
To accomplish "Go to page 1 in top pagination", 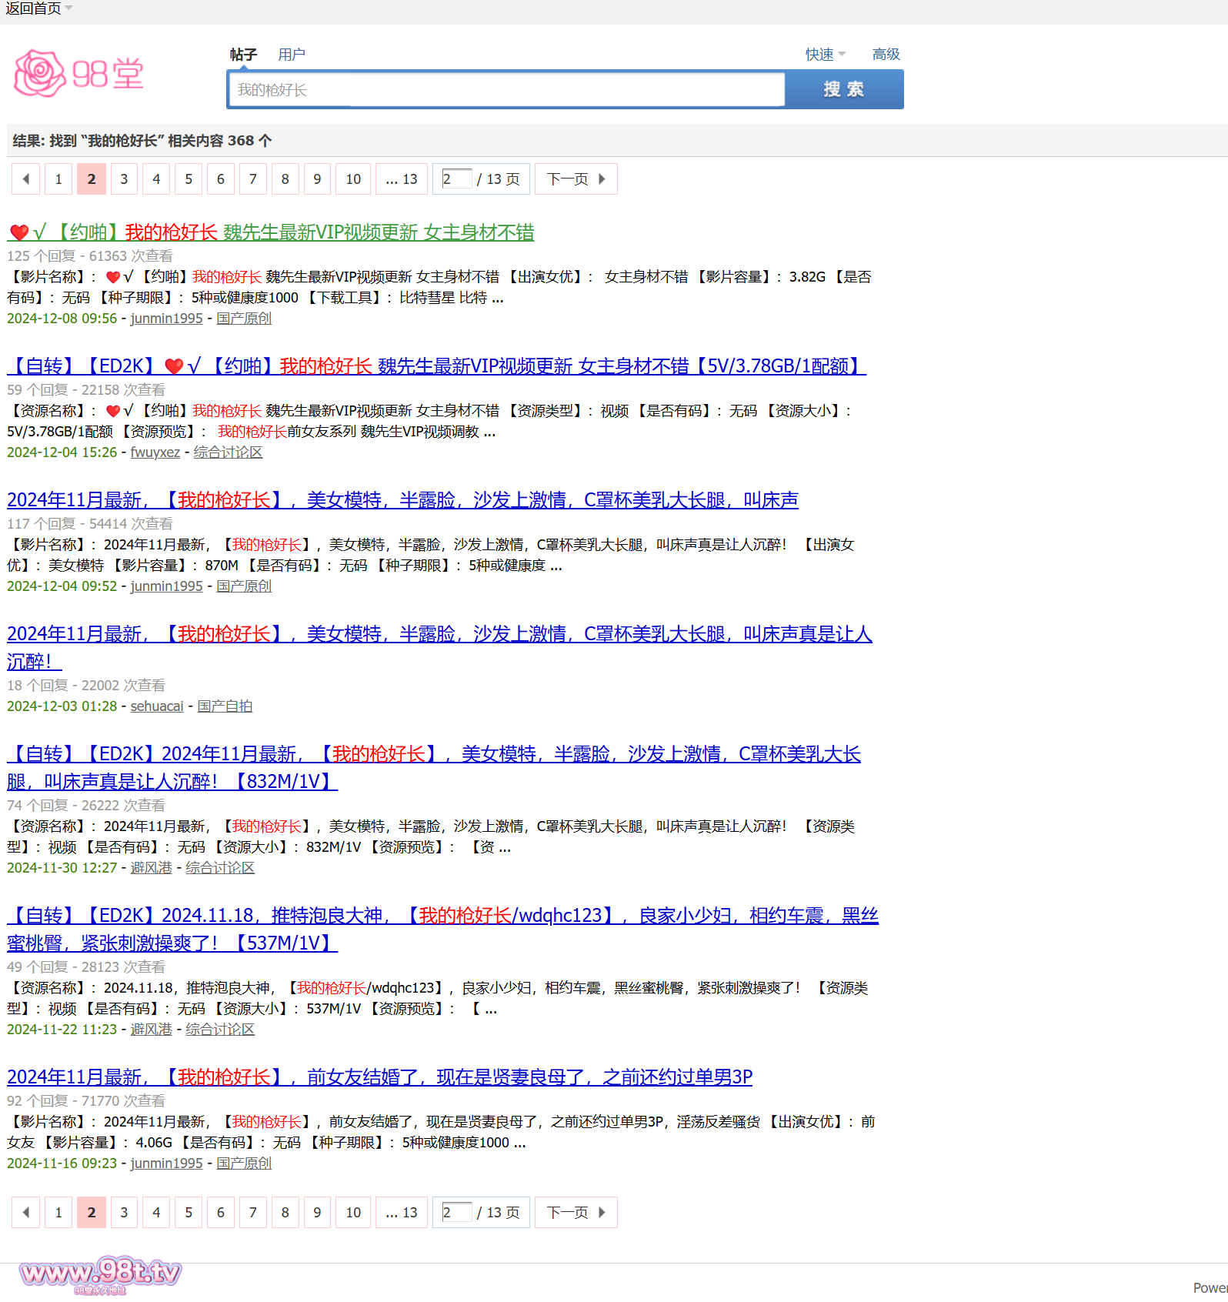I will [58, 179].
